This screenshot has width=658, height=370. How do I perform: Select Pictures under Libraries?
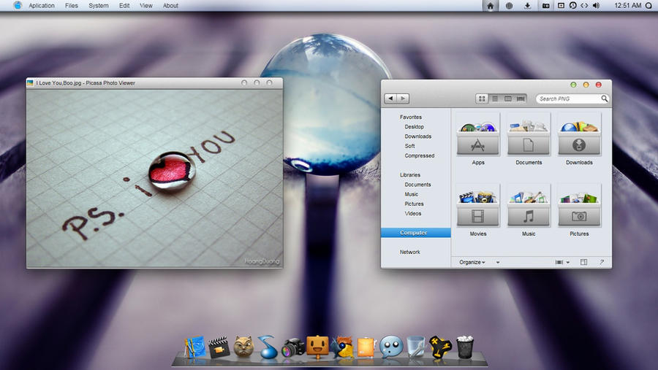415,204
